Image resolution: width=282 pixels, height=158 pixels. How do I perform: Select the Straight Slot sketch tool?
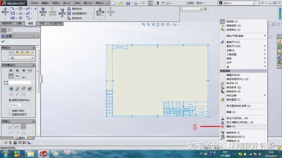pos(13,18)
